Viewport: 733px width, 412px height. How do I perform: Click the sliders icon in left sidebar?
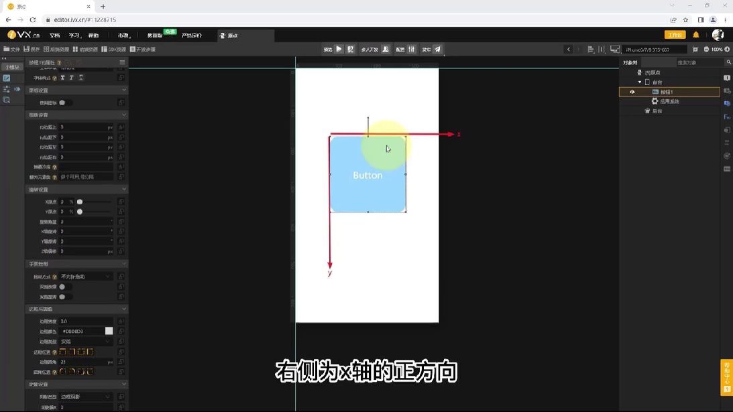click(7, 89)
